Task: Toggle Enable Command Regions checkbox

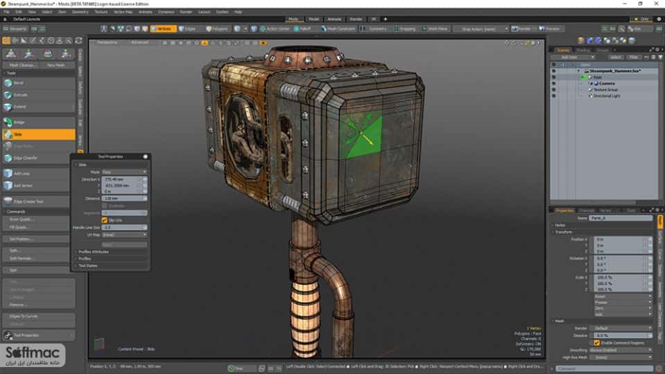Action: pos(597,343)
